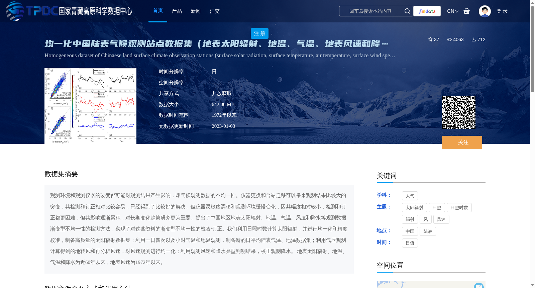Screen dimensions: 535x288
Task: Select the 陆表 location tag
Action: (x=428, y=231)
